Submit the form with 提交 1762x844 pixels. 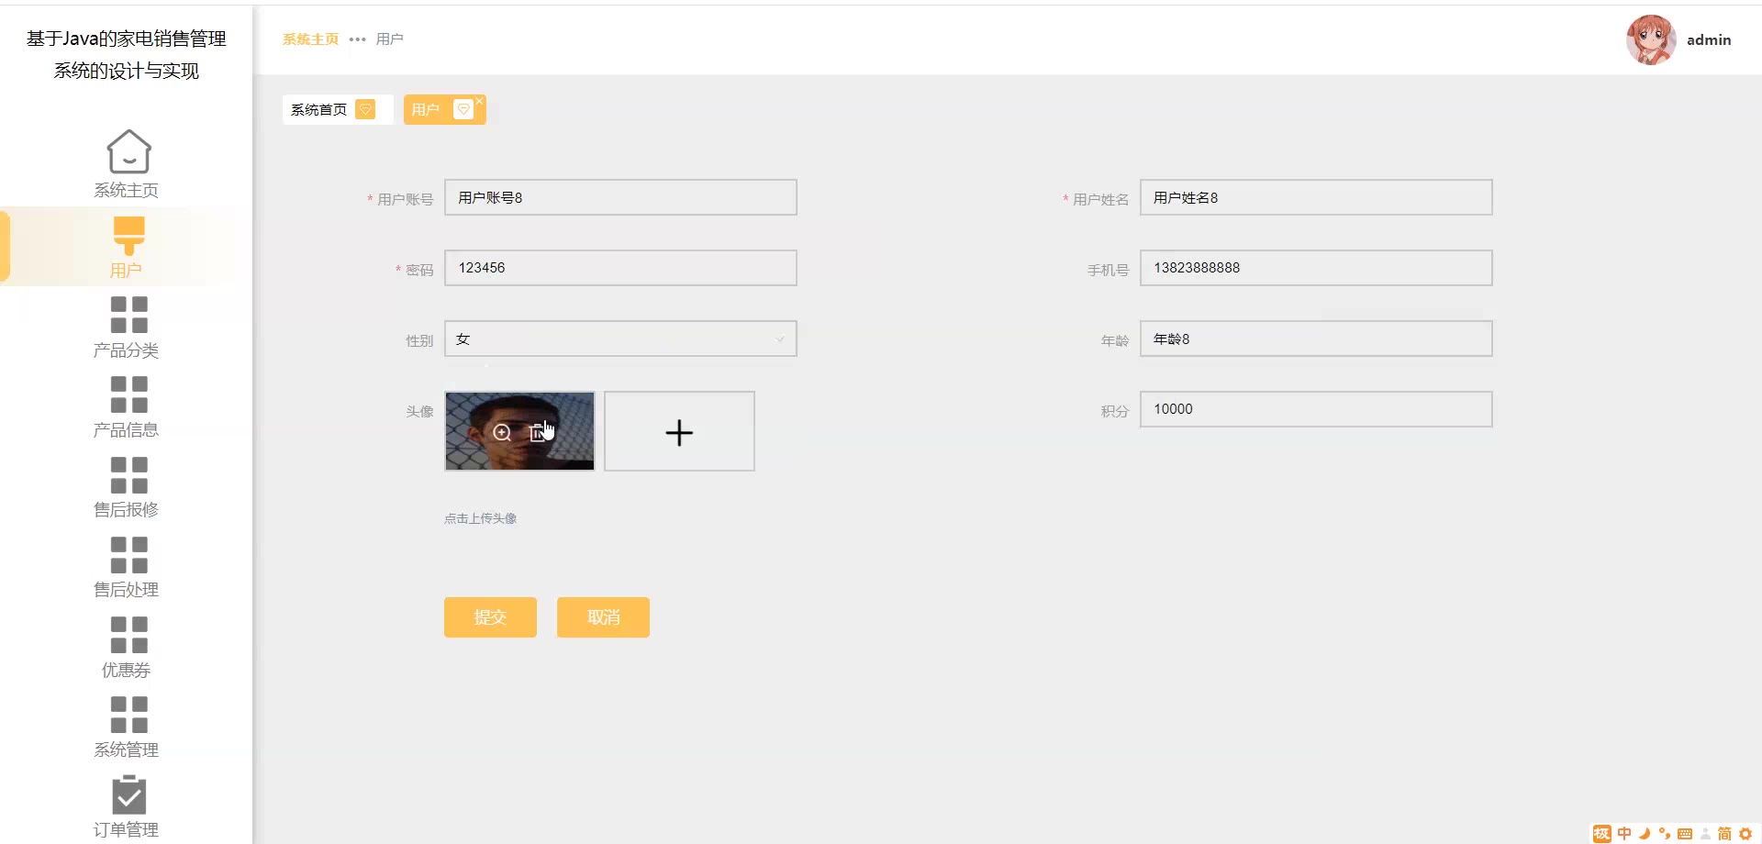coord(490,617)
